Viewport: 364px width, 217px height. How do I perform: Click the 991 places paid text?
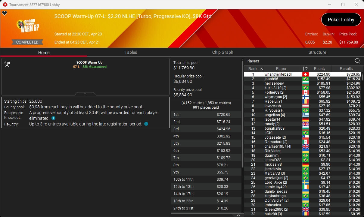(206, 107)
